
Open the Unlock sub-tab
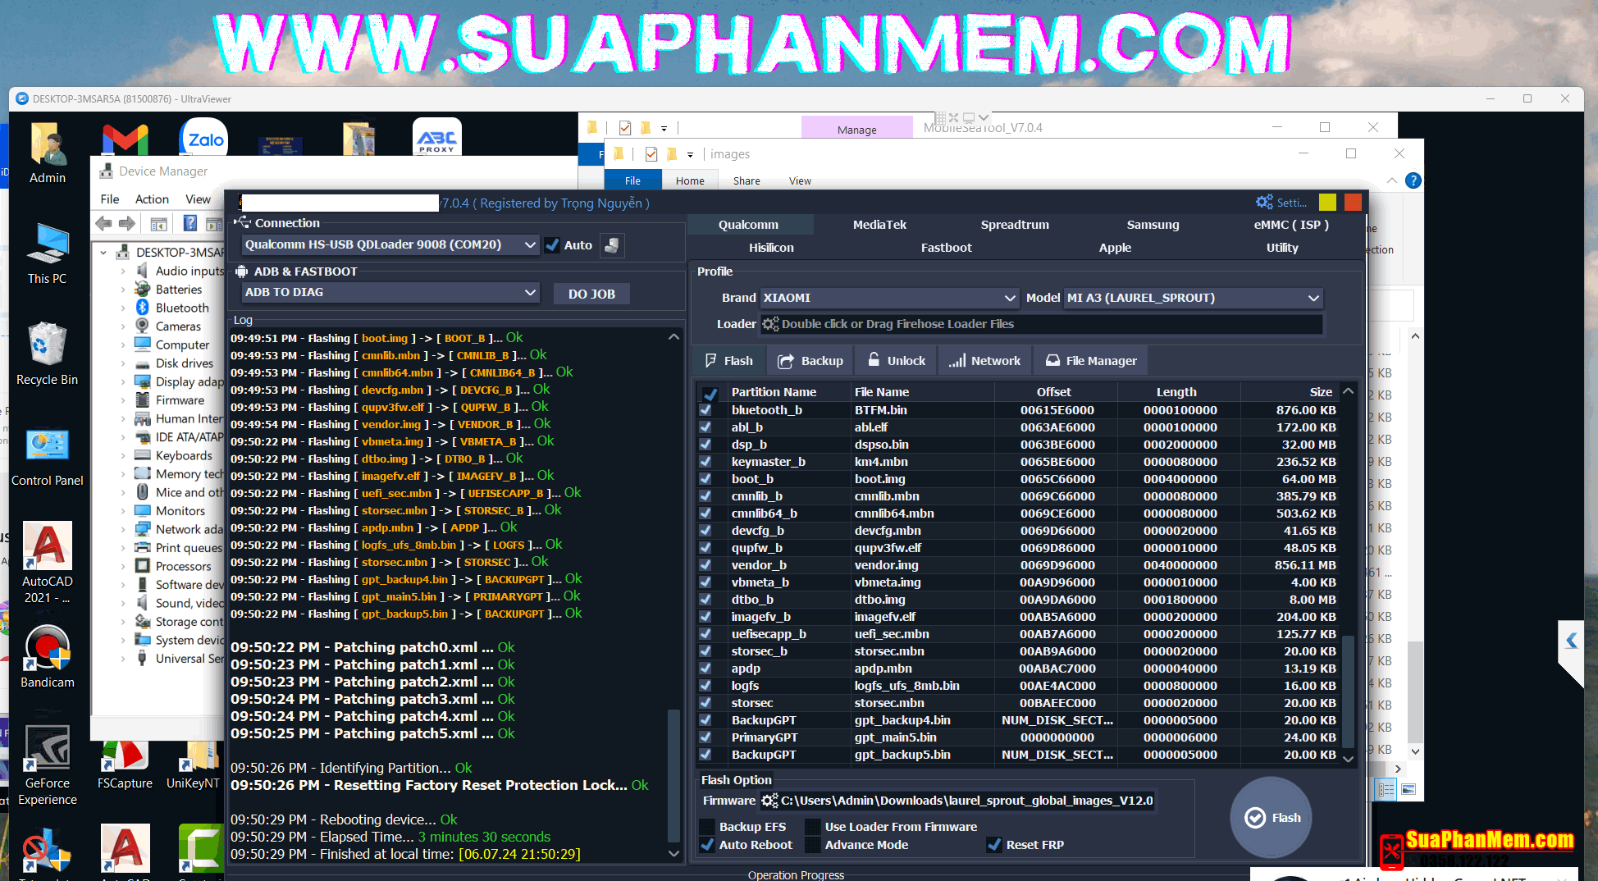(896, 361)
